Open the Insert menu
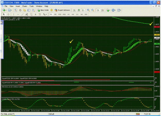The image size is (161, 116). (x=18, y=6)
